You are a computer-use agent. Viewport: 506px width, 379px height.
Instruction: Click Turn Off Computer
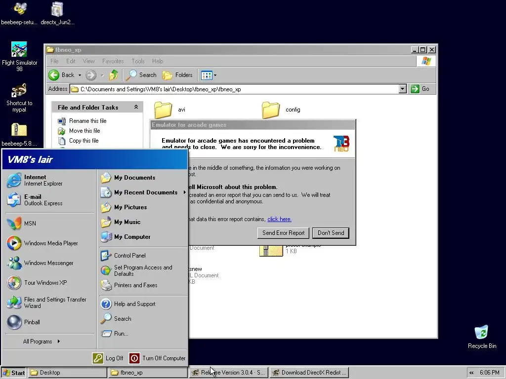point(158,358)
